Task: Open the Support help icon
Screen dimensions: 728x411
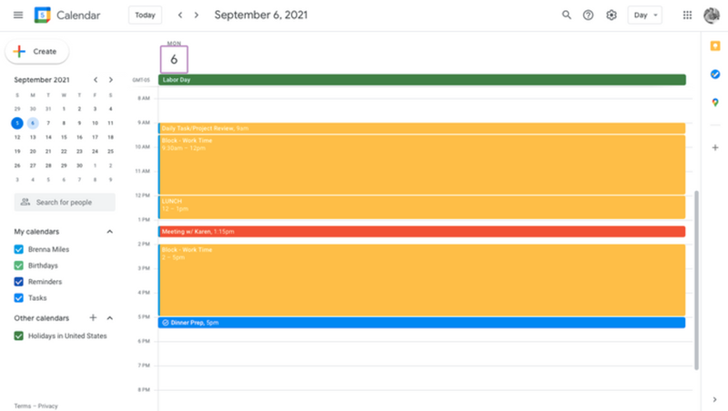Action: tap(588, 15)
